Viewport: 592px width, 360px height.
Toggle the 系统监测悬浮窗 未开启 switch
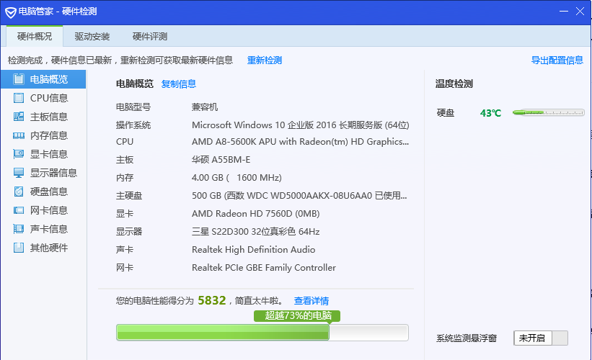coord(541,338)
